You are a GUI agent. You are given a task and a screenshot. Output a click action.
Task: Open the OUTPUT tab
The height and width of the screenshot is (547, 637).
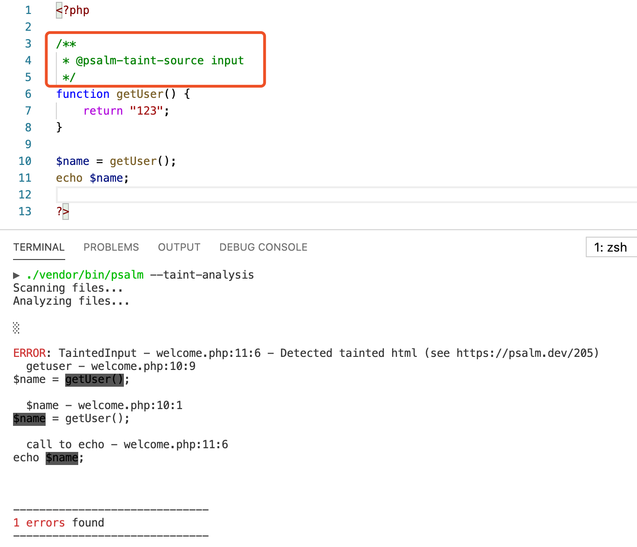(179, 247)
